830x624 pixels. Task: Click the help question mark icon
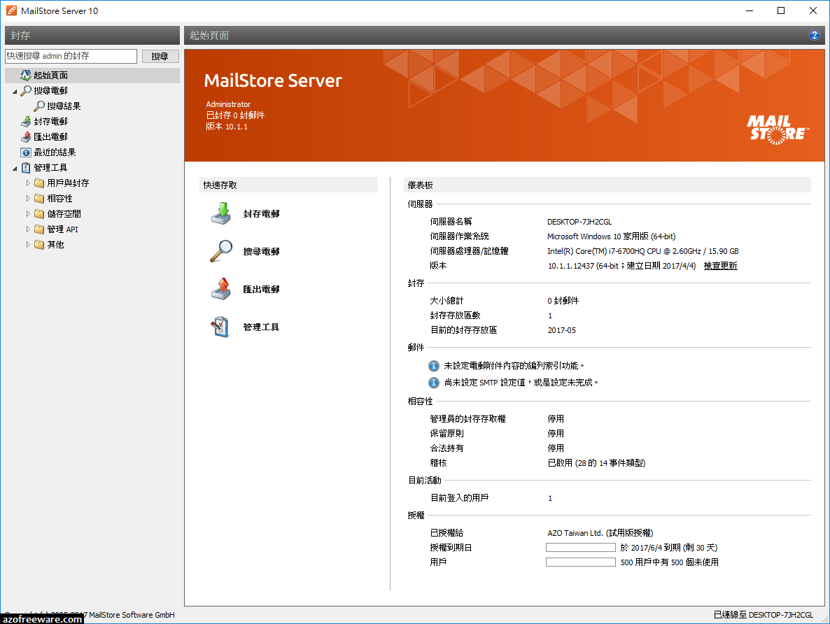click(x=814, y=35)
